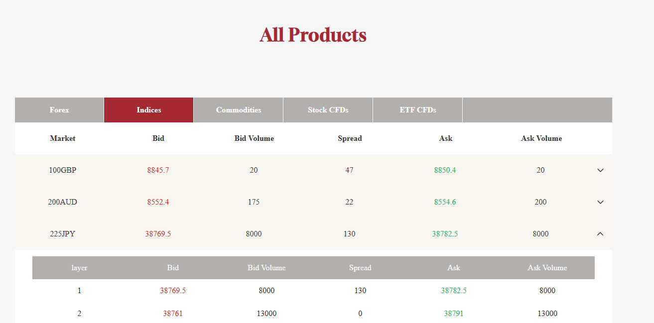Select the 200AUD market name
The height and width of the screenshot is (323, 654).
point(63,202)
